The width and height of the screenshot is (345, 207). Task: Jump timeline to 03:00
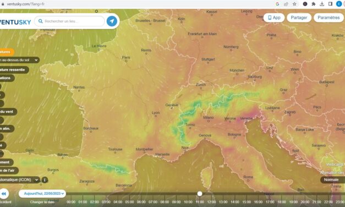(x=106, y=202)
